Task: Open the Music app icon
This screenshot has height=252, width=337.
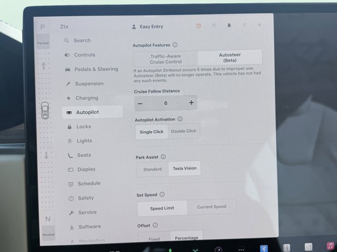Action: [x=330, y=246]
